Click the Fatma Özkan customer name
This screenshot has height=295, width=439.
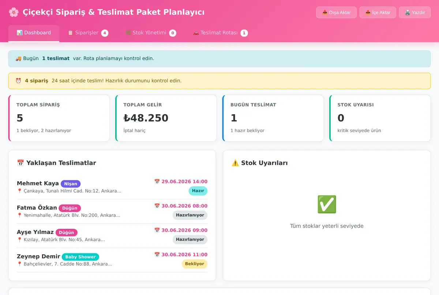37,208
